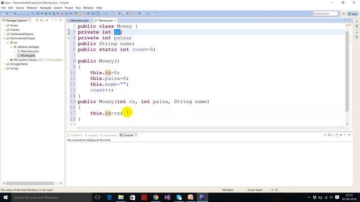360x202 pixels.
Task: Click the highlighted 'rs' field on line 3
Action: click(117, 32)
